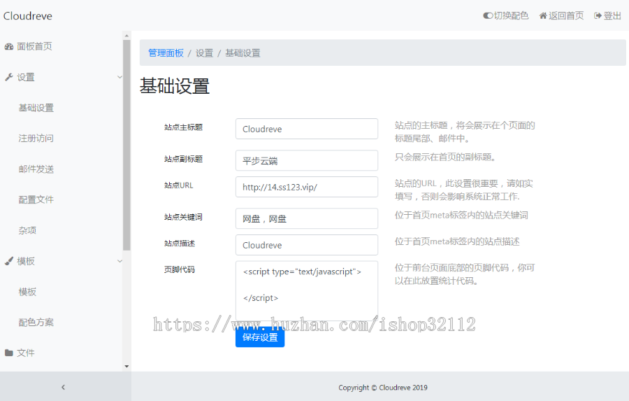Click the 页脚代码 label
629x401 pixels.
(x=180, y=269)
